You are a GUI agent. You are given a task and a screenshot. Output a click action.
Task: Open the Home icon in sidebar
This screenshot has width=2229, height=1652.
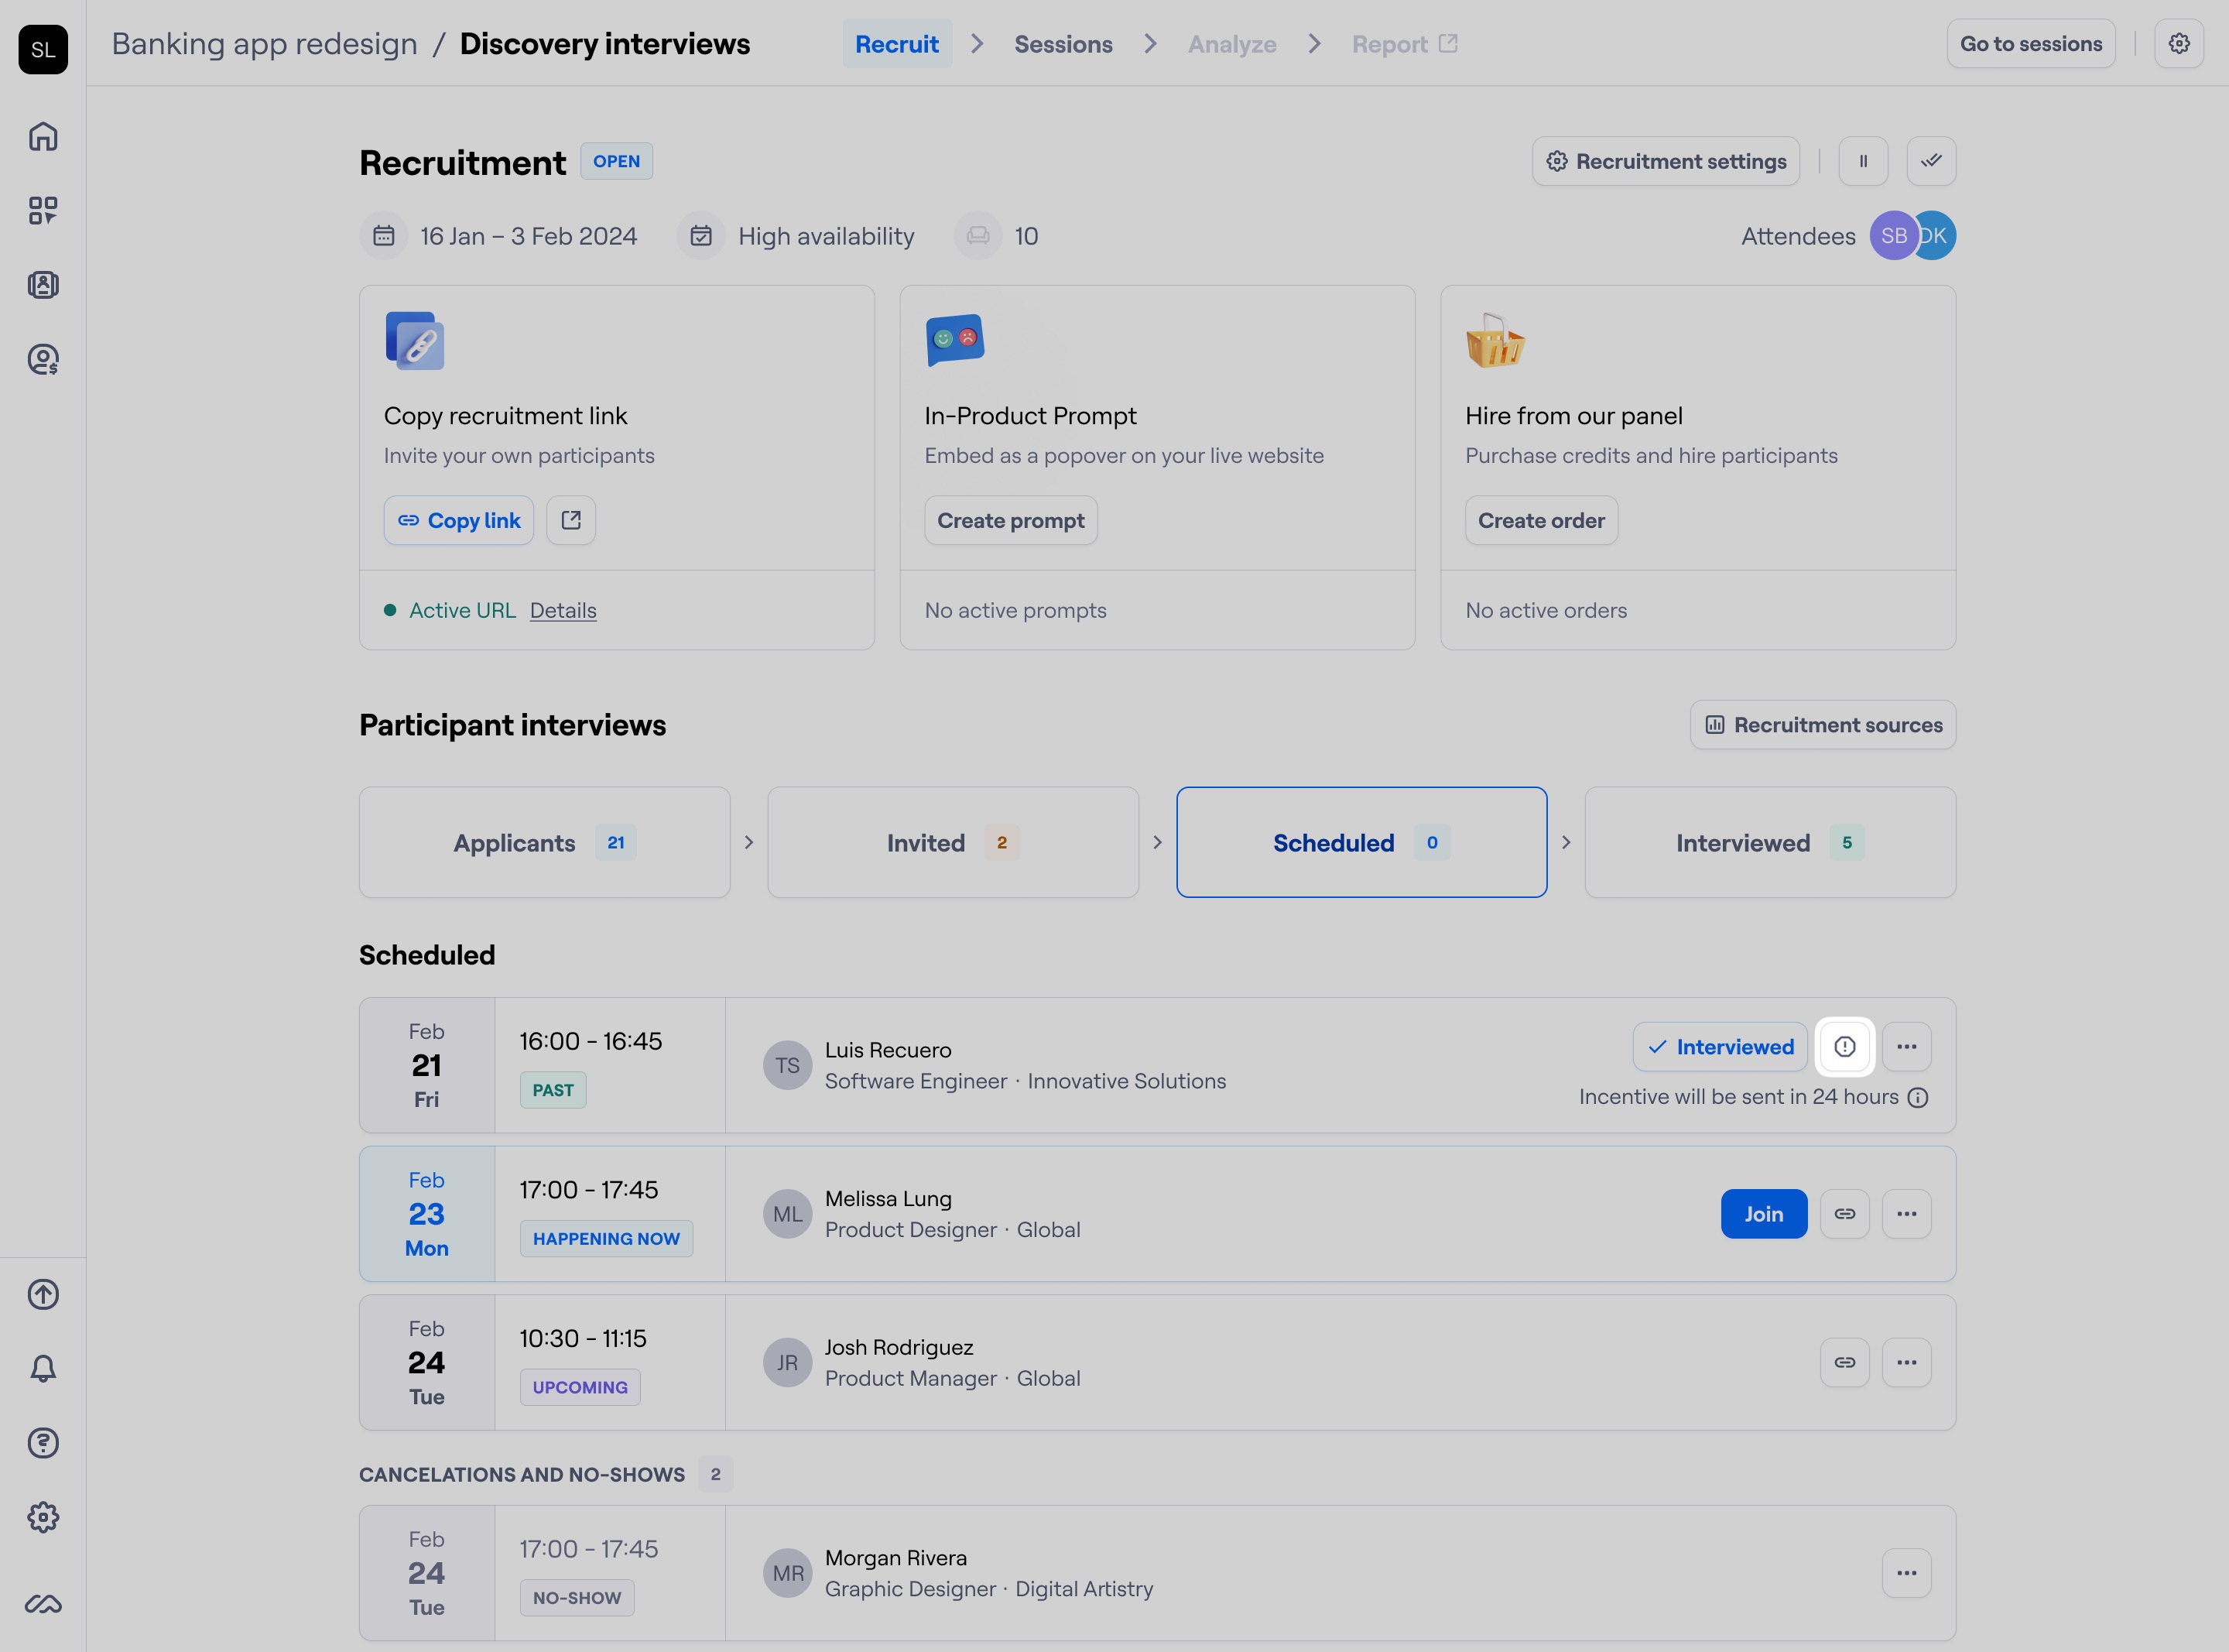(43, 136)
